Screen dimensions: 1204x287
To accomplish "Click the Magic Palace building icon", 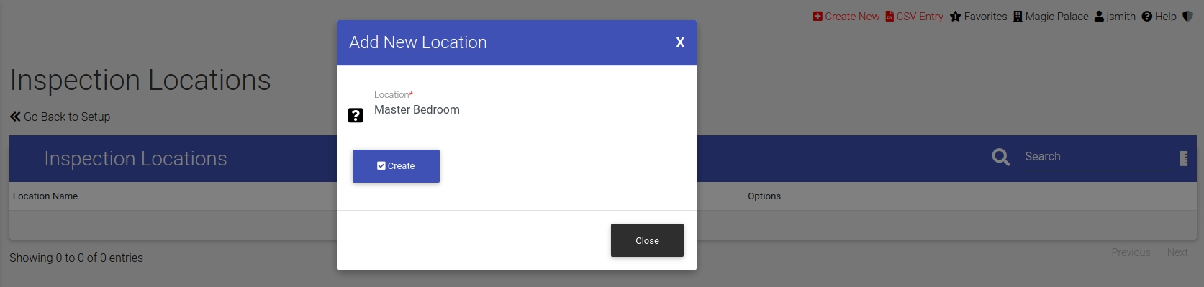I will 1018,17.
